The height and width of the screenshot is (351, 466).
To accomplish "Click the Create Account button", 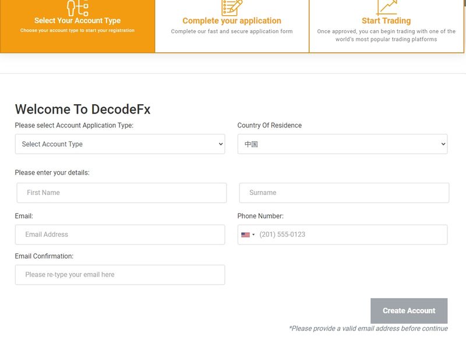I will [409, 311].
